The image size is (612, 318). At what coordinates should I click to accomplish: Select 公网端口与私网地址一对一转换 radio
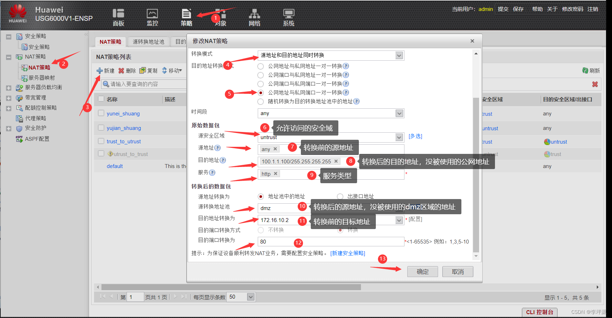click(x=261, y=75)
